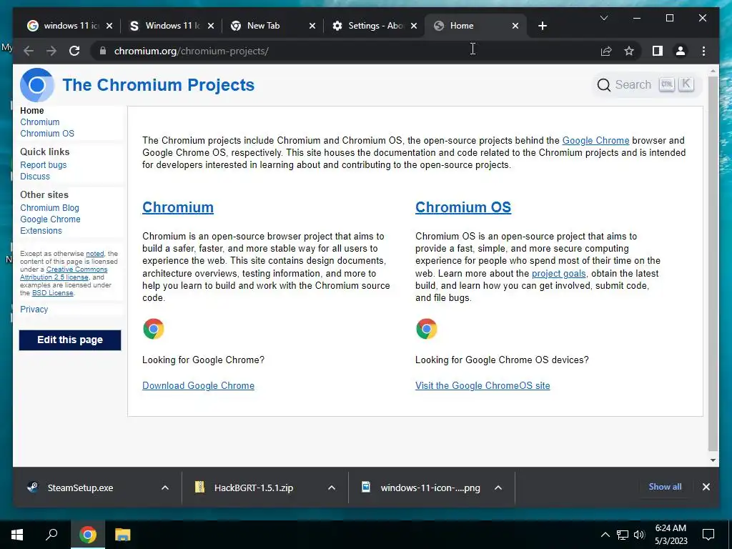Reload the current page
Viewport: 732px width, 549px height.
coord(74,51)
